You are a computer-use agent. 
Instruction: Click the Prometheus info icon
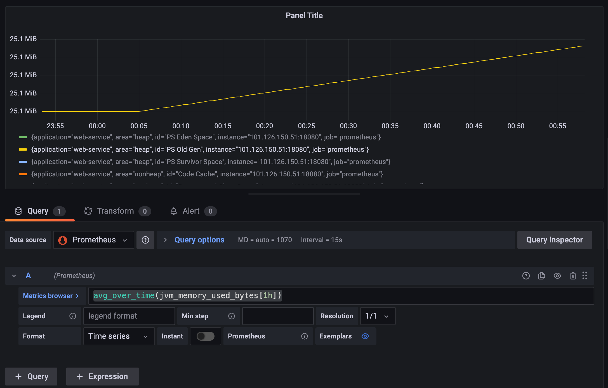[x=305, y=336]
